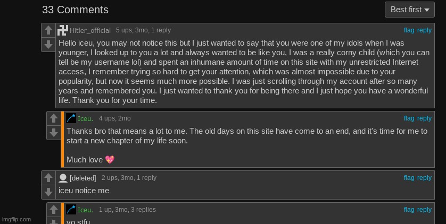The height and width of the screenshot is (224, 446).
Task: Upvote the Hitler_official comment
Action: click(x=48, y=31)
